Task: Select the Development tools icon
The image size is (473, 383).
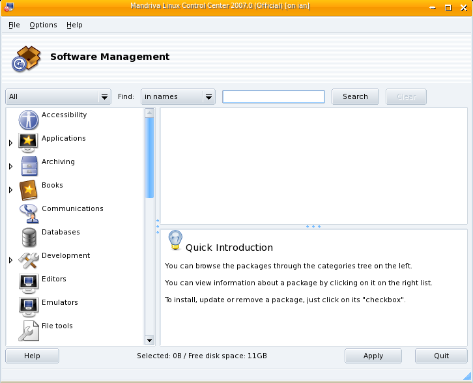Action: point(29,260)
